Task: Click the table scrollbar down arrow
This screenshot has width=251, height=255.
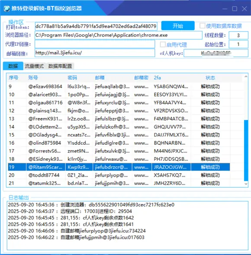Action: pos(246,184)
